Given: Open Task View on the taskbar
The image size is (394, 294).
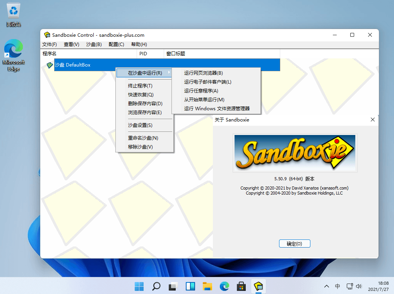Looking at the screenshot, I should click(x=173, y=286).
